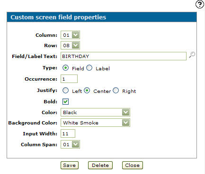Viewport: 205px width, 174px height.
Task: Click the Save button
Action: (70, 166)
